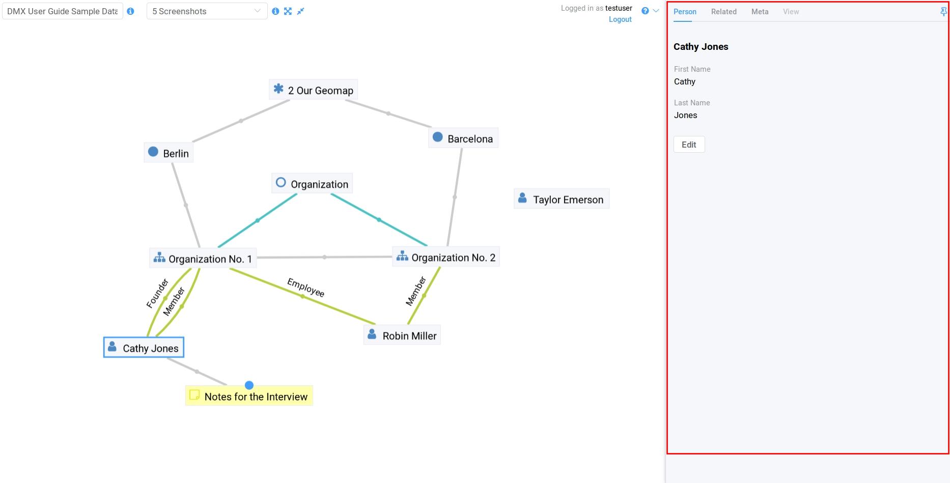Toggle the pin icon in detail panel
Image resolution: width=950 pixels, height=483 pixels.
[943, 12]
